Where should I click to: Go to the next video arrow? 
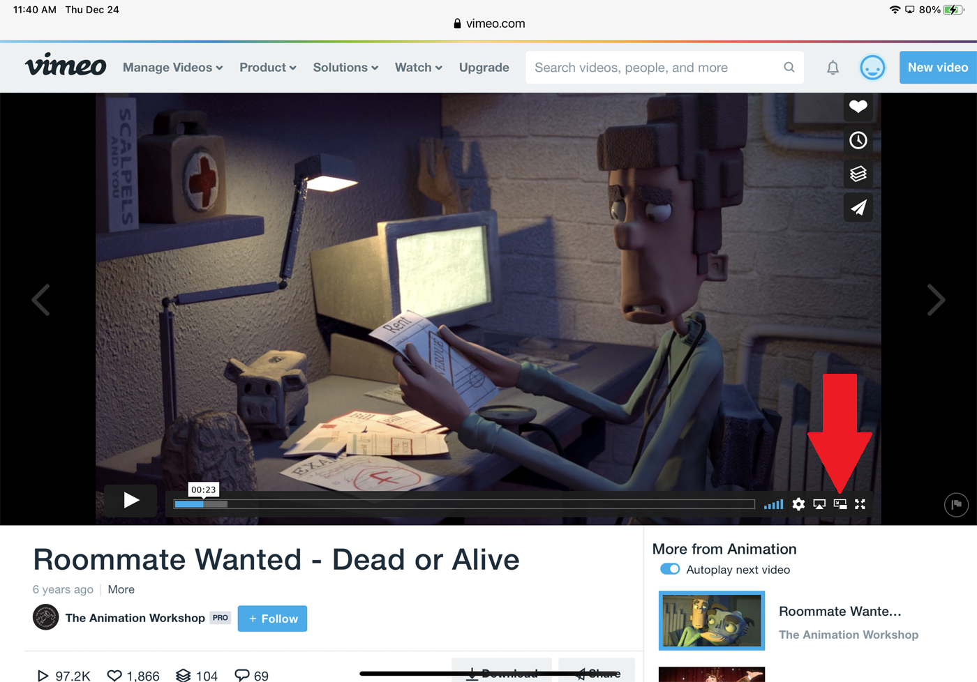coord(936,300)
